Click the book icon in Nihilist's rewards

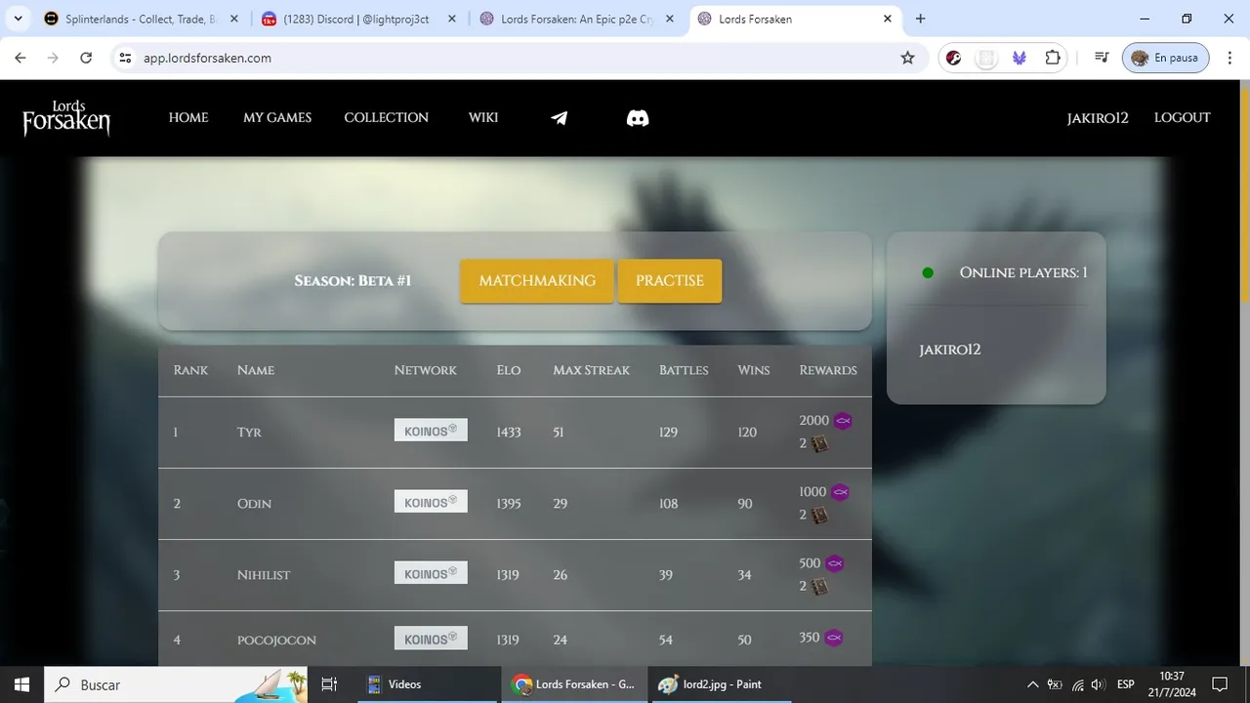[819, 587]
